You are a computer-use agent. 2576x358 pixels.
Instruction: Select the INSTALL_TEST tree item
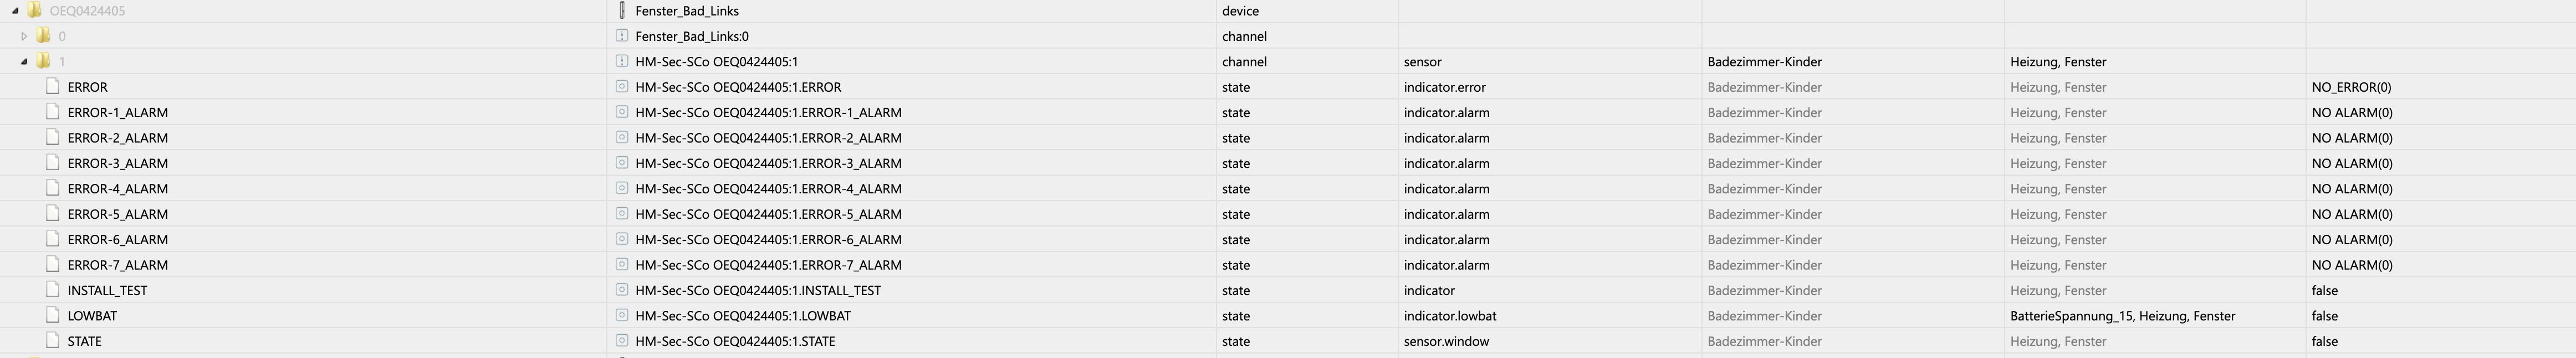coord(107,290)
